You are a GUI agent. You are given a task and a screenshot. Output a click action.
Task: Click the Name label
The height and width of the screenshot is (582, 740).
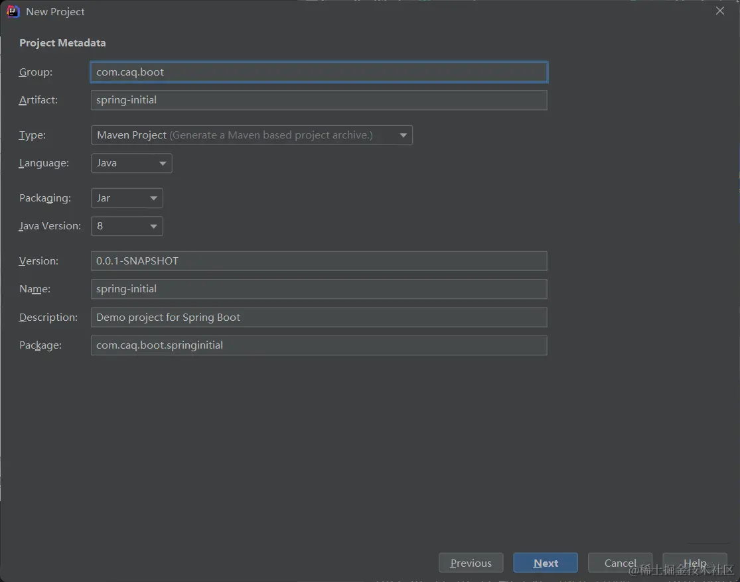click(35, 289)
